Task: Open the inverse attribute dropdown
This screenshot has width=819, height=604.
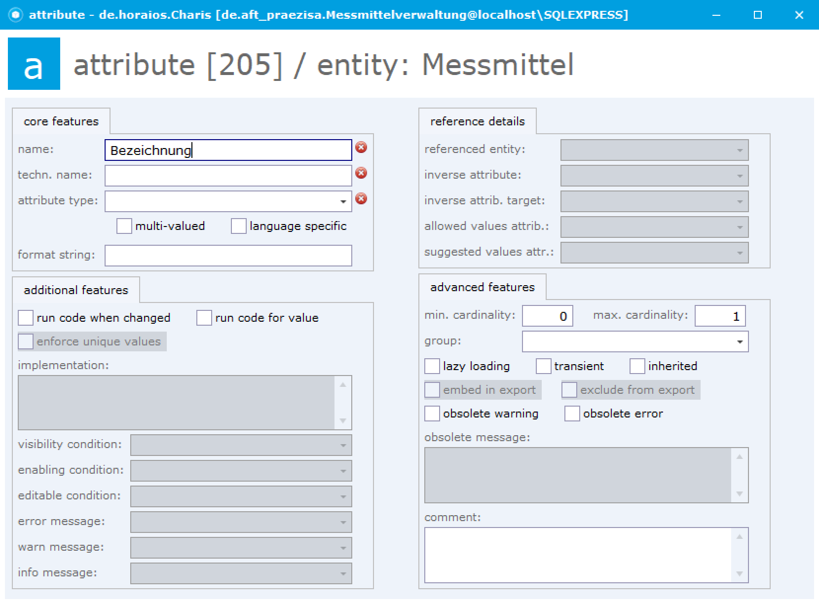Action: [x=654, y=176]
